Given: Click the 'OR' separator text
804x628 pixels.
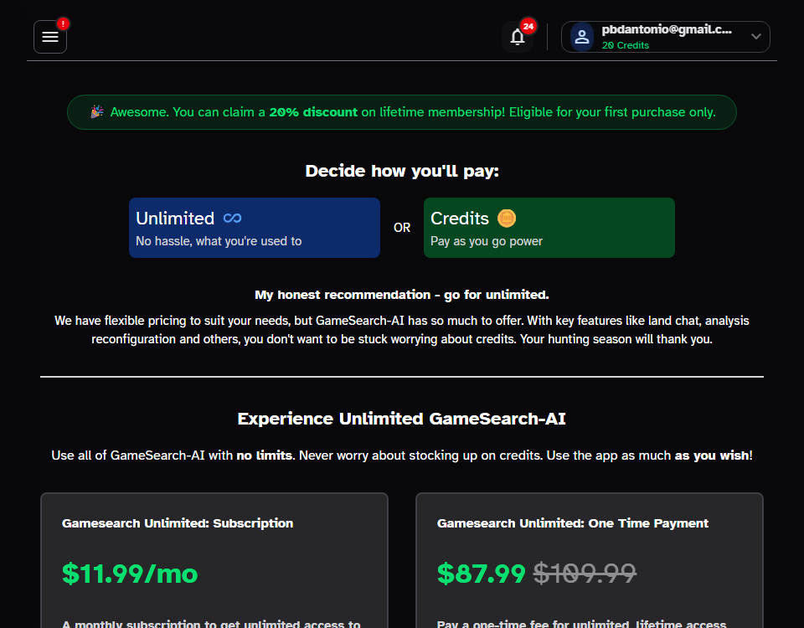Looking at the screenshot, I should click(402, 228).
